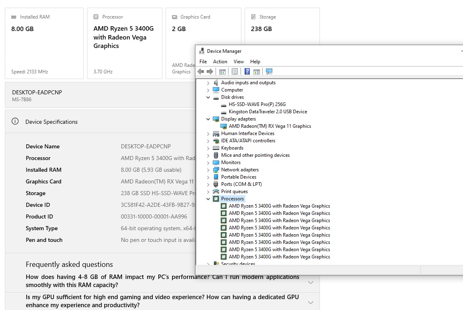This screenshot has height=310, width=463.
Task: Open the View menu in Device Manager
Action: pos(239,61)
